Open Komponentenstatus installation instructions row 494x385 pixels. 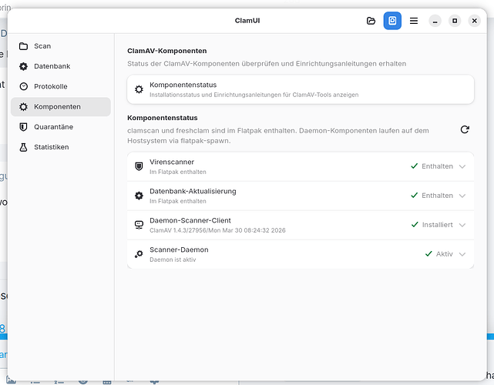tap(300, 89)
